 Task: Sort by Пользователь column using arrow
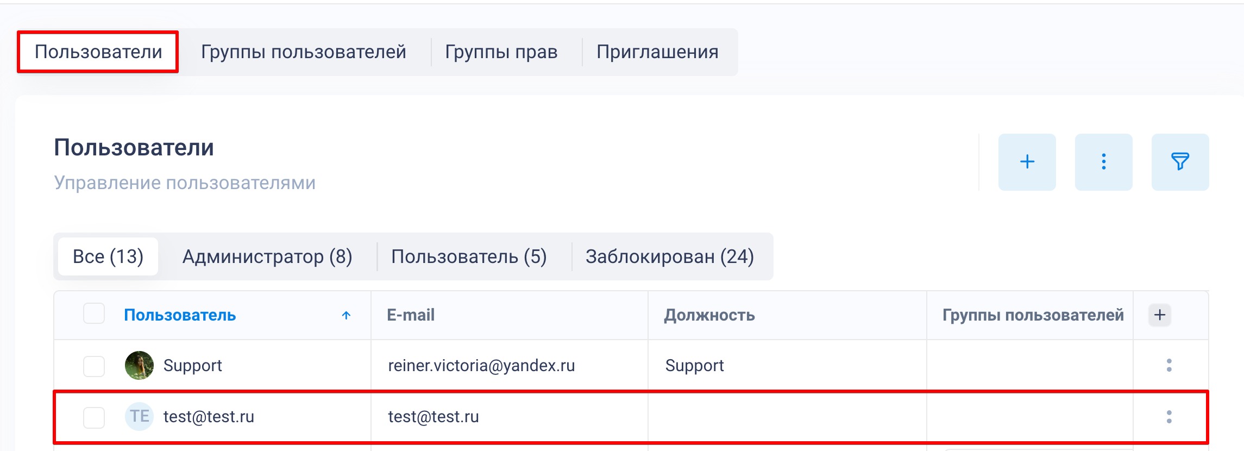click(346, 315)
